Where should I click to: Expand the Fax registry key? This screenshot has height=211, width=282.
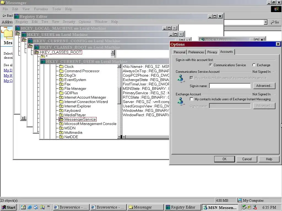click(x=61, y=84)
